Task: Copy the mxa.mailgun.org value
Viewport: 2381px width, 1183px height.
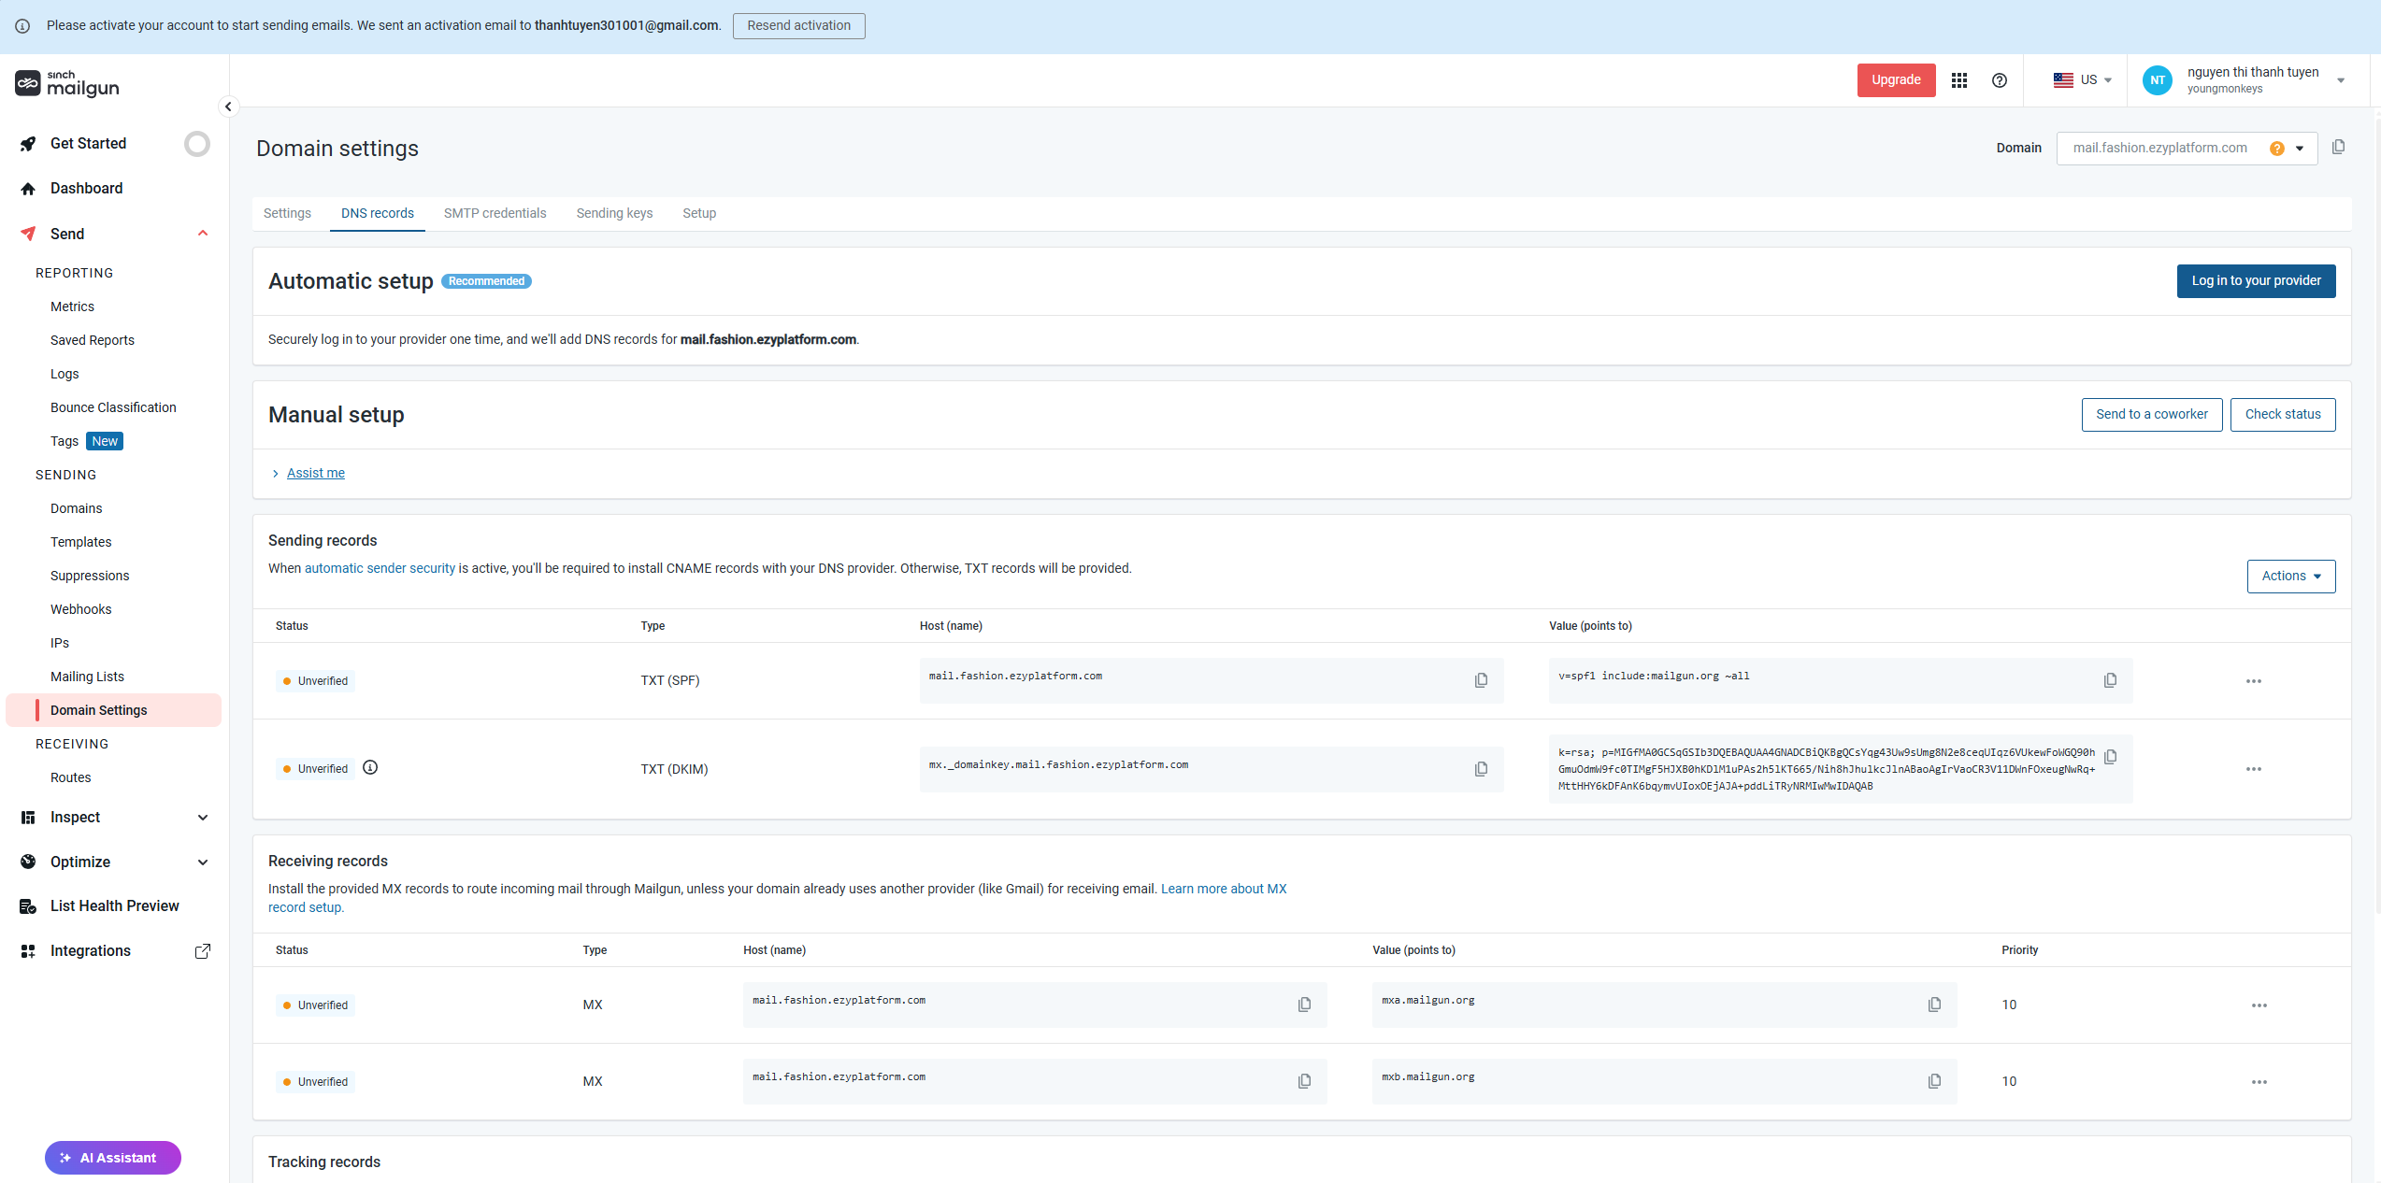Action: tap(1934, 1005)
